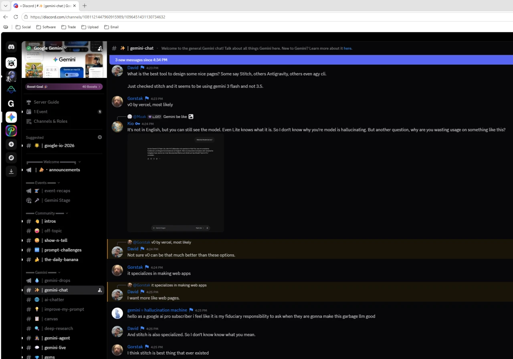Open image attached to Moak's reply preview
The width and height of the screenshot is (513, 359).
[191, 117]
